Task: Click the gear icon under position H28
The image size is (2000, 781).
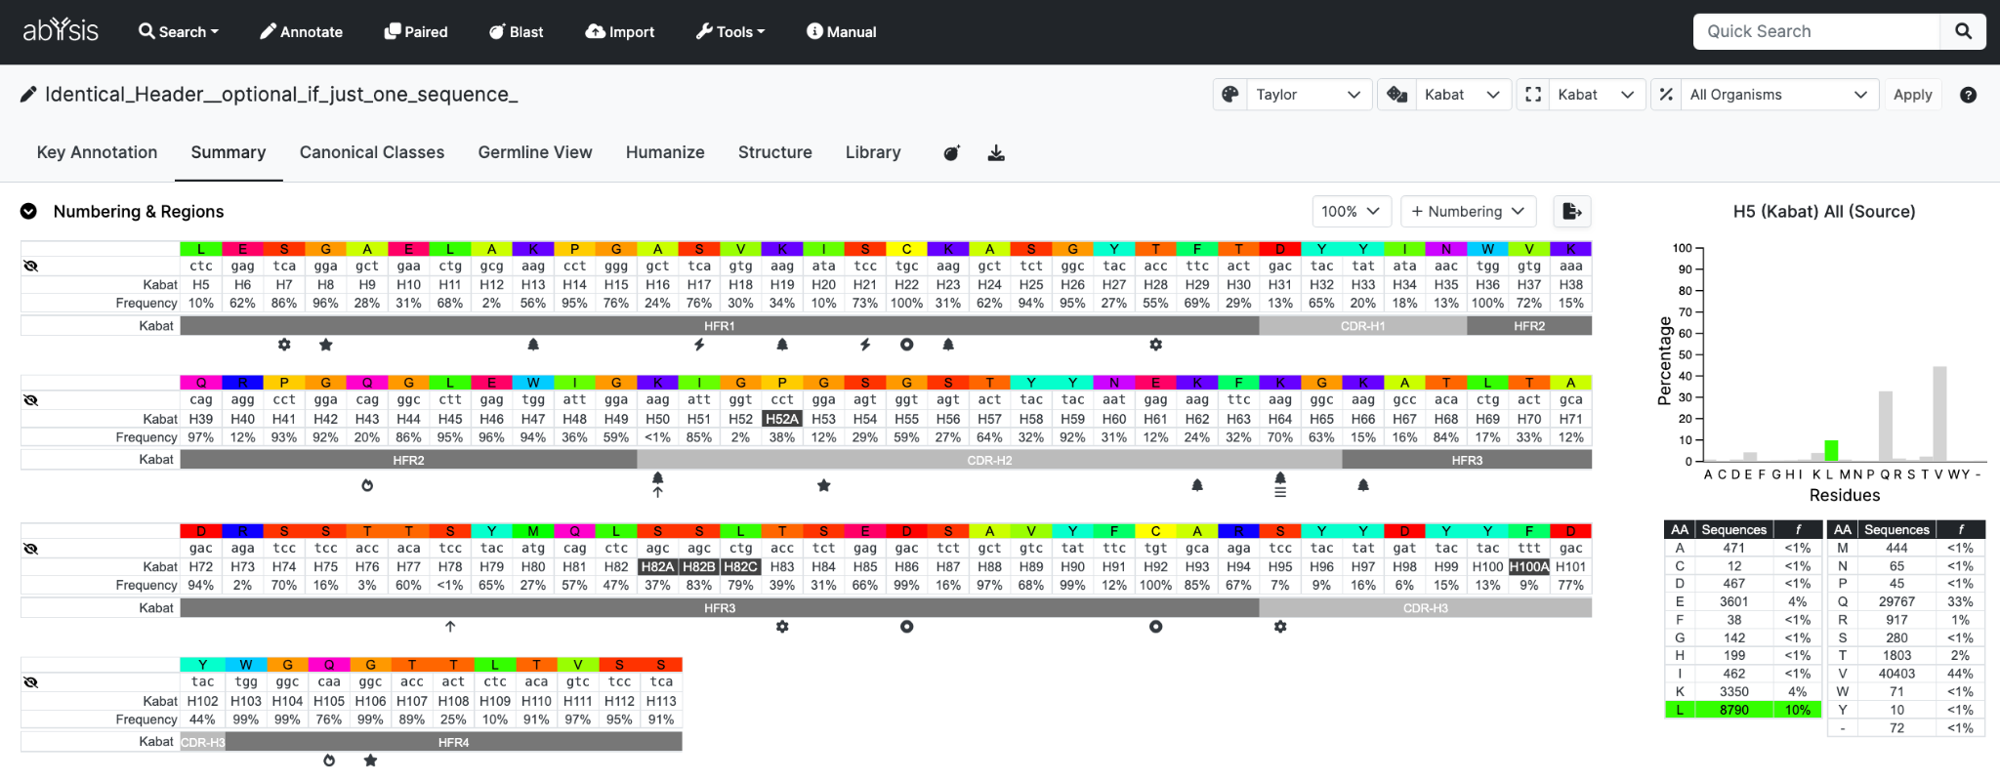Action: [x=1156, y=345]
